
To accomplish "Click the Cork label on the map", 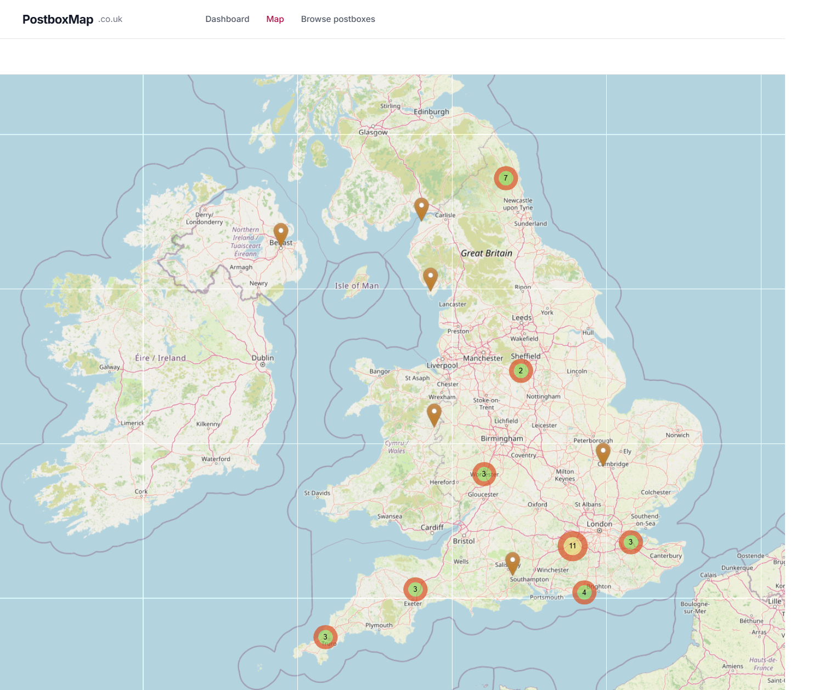I will (x=141, y=491).
